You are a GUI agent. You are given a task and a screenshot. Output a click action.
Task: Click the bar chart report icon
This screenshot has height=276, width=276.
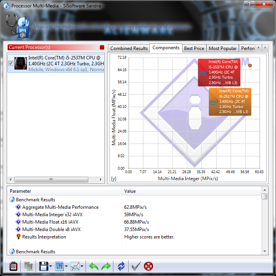(59, 266)
